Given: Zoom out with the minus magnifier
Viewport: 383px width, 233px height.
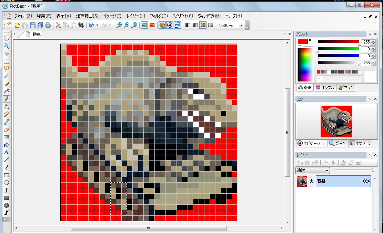Looking at the screenshot, I should tap(127, 25).
